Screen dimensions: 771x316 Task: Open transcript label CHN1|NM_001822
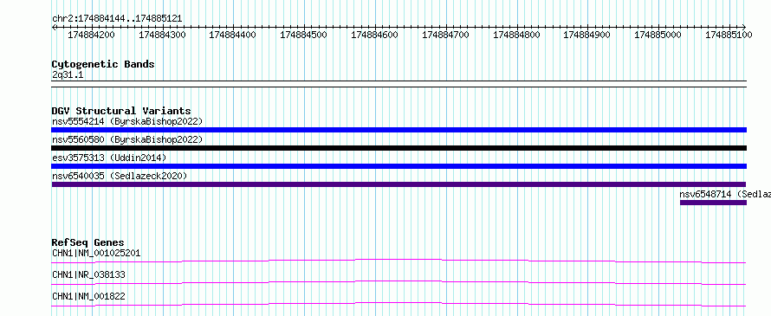[x=88, y=296]
